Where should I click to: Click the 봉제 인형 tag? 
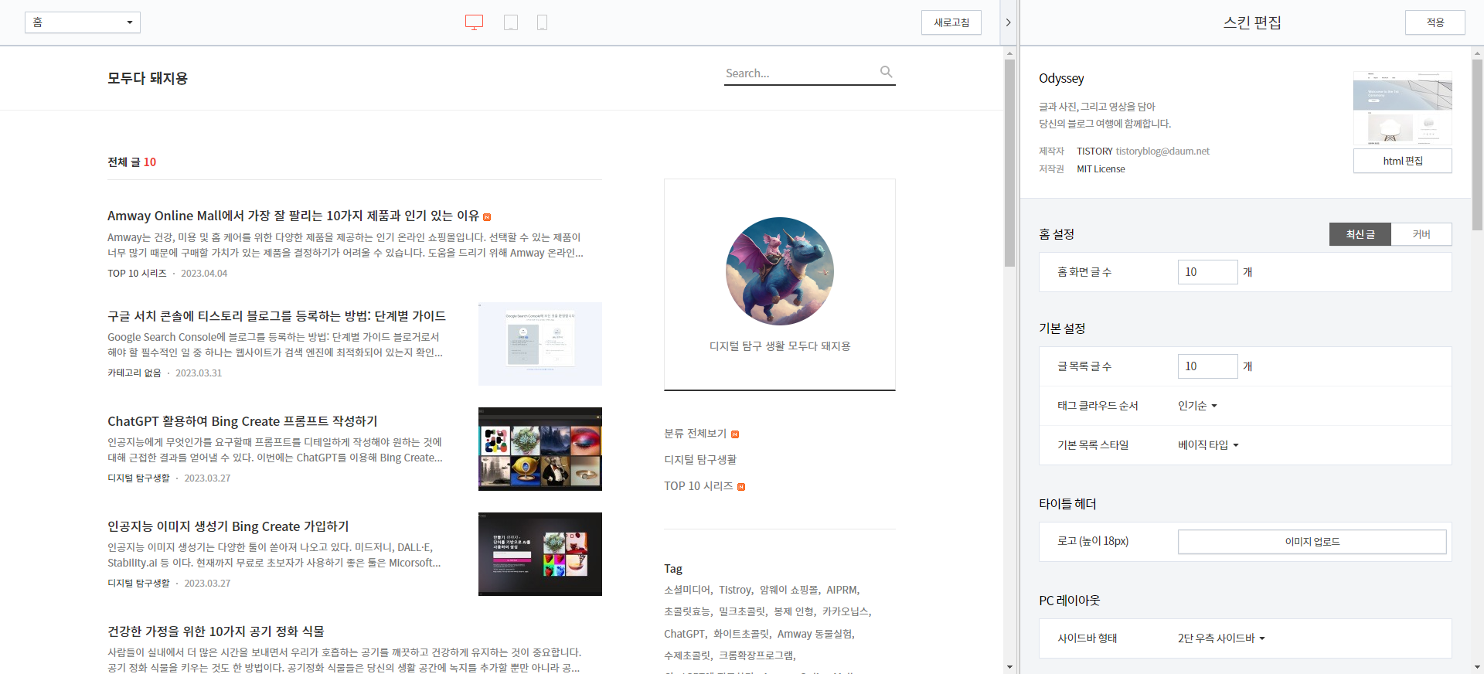pyautogui.click(x=793, y=611)
